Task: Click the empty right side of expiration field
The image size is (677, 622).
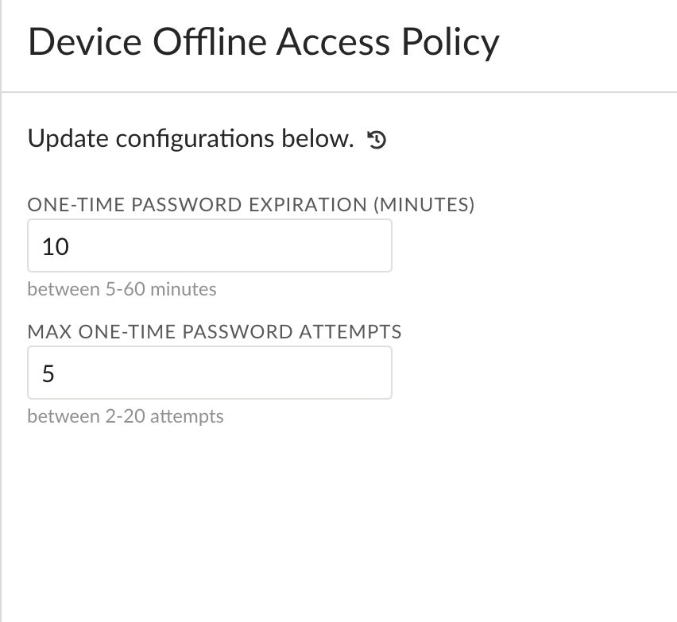Action: [x=342, y=246]
